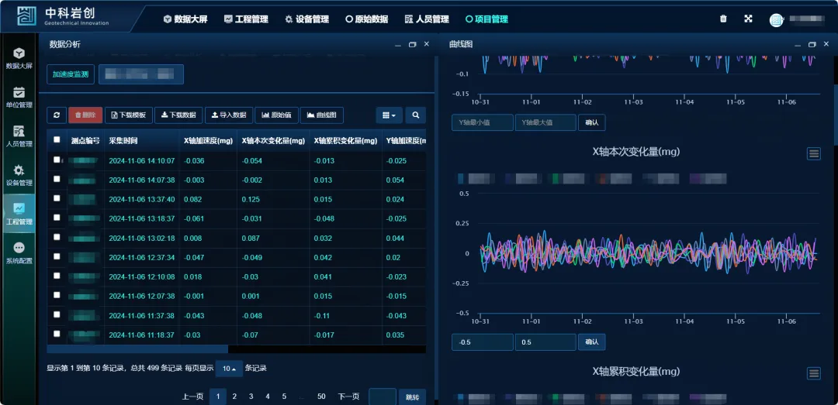Click the -0.5 Y-axis minimum field
Screen dimensions: 838x405
coord(483,342)
